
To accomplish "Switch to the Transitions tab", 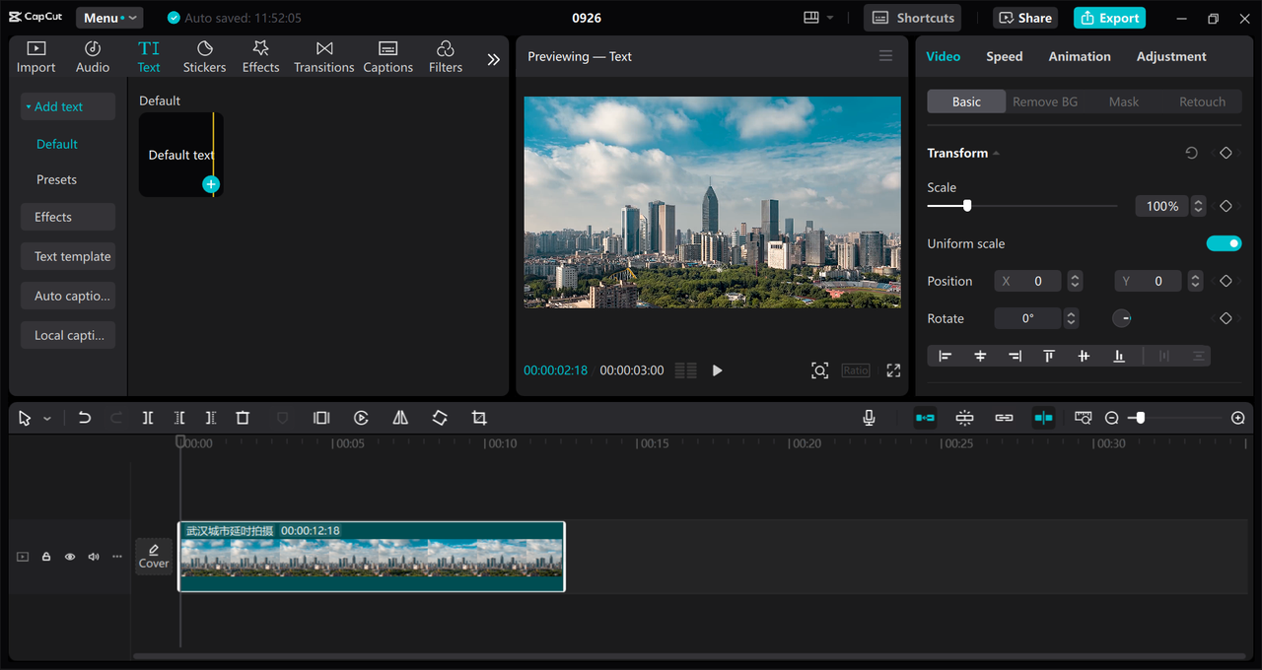I will click(x=323, y=57).
